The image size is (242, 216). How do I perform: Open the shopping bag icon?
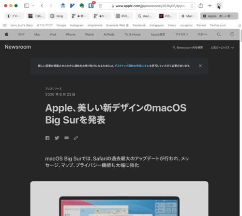[x=232, y=34]
